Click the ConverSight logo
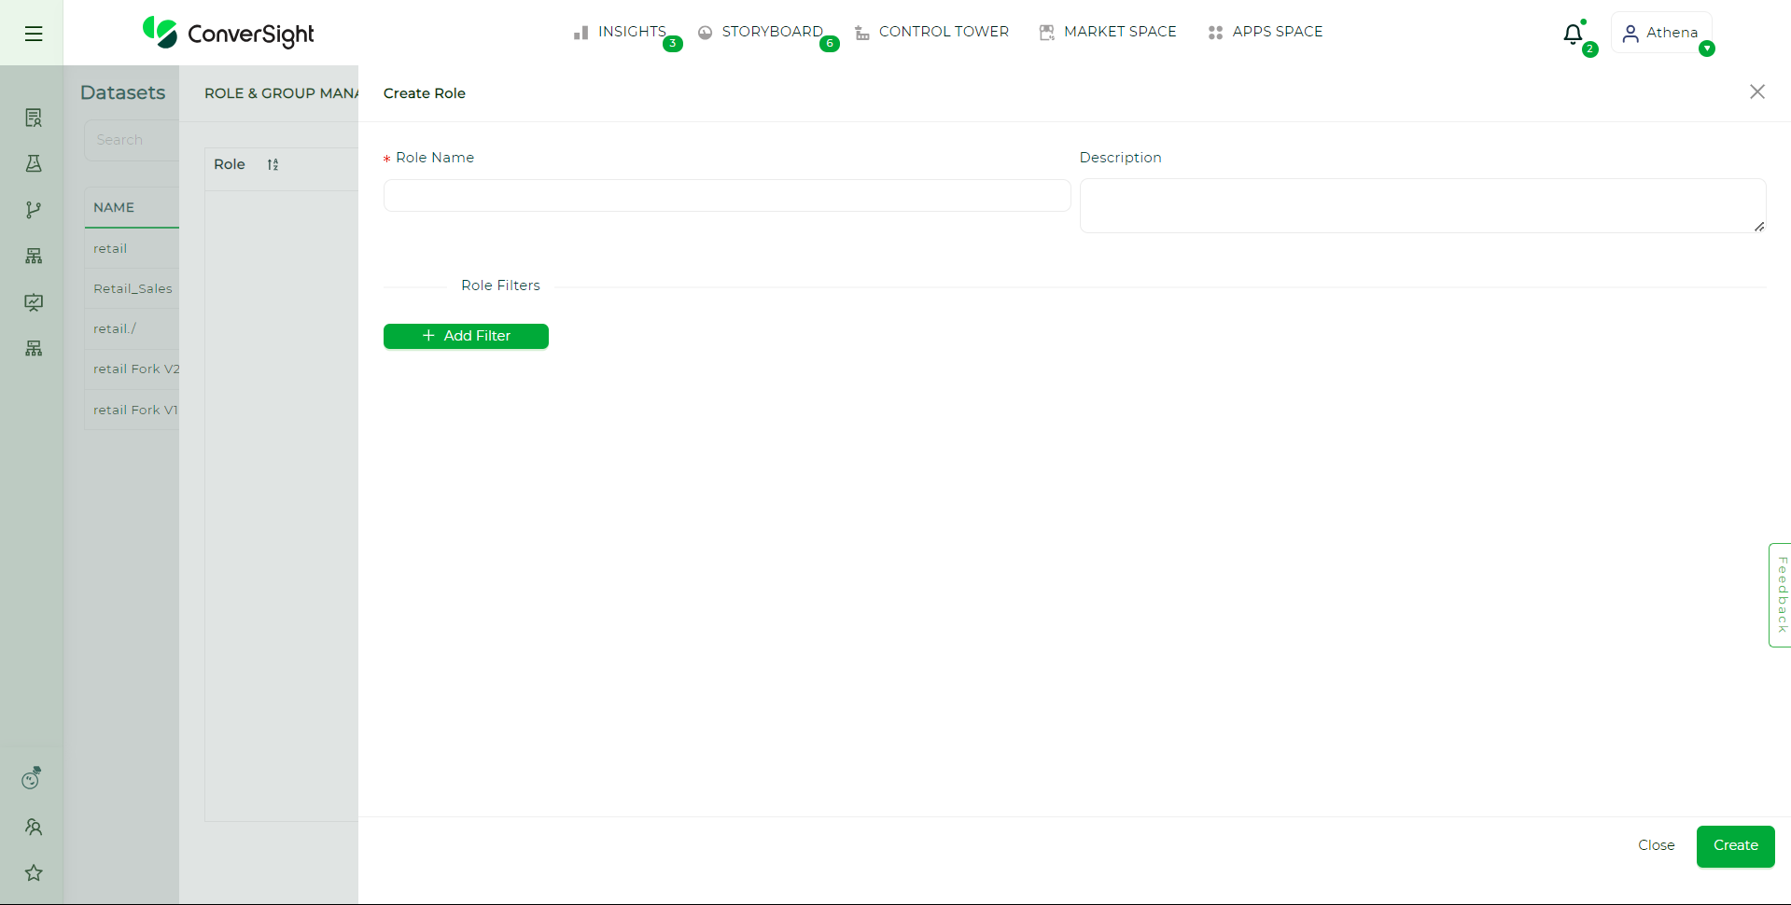 tap(229, 34)
